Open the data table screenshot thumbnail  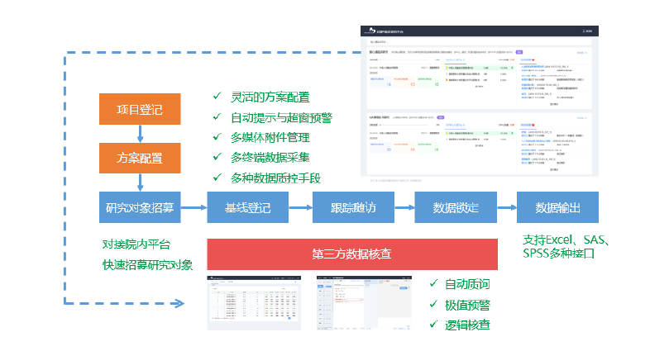tap(255, 303)
